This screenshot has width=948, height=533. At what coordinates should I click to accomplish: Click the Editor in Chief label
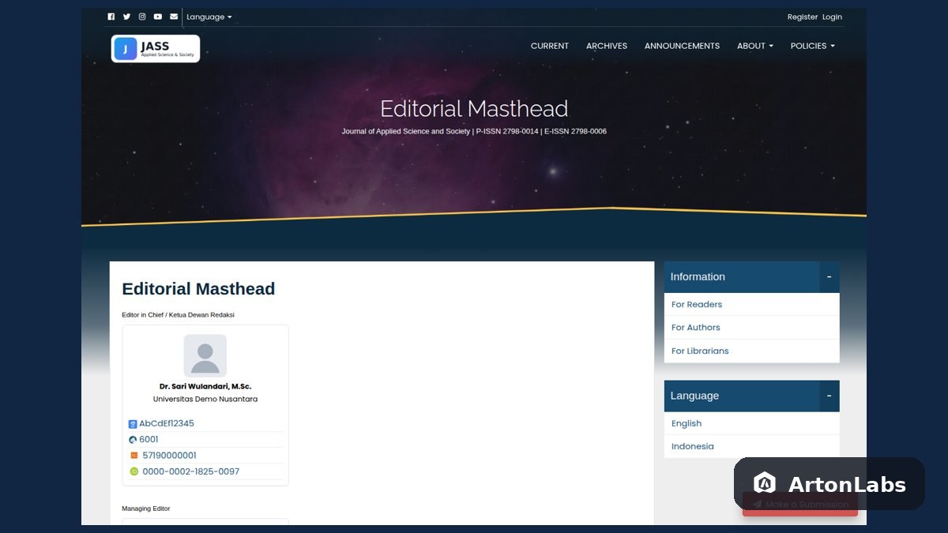pyautogui.click(x=178, y=315)
